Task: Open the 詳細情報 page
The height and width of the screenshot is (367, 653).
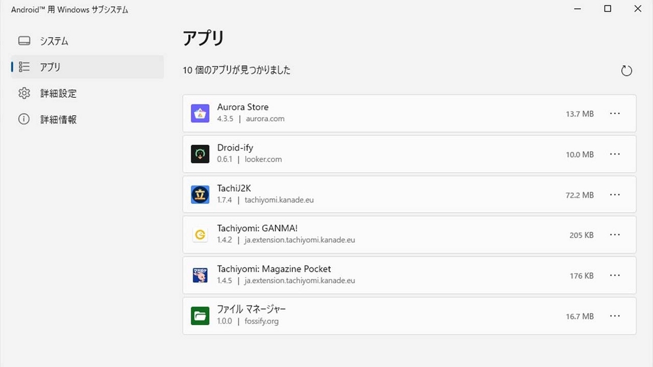Action: click(87, 119)
